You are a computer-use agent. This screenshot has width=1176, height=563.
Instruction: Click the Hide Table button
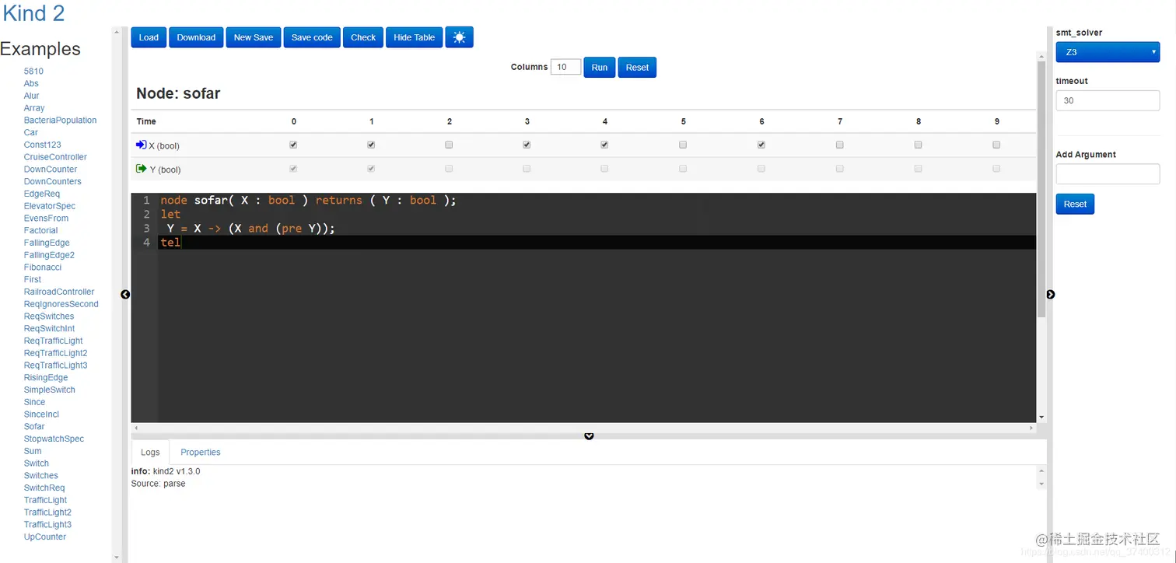pyautogui.click(x=415, y=37)
